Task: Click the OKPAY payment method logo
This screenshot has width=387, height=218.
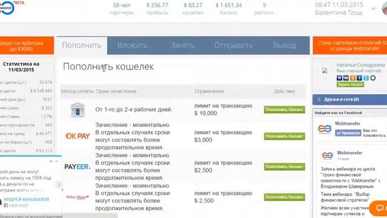Action: 77,136
